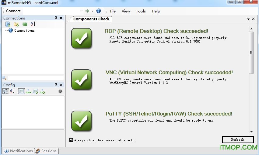The image size is (259, 155).
Task: Click the VNC Check succeeded heading
Action: click(169, 73)
